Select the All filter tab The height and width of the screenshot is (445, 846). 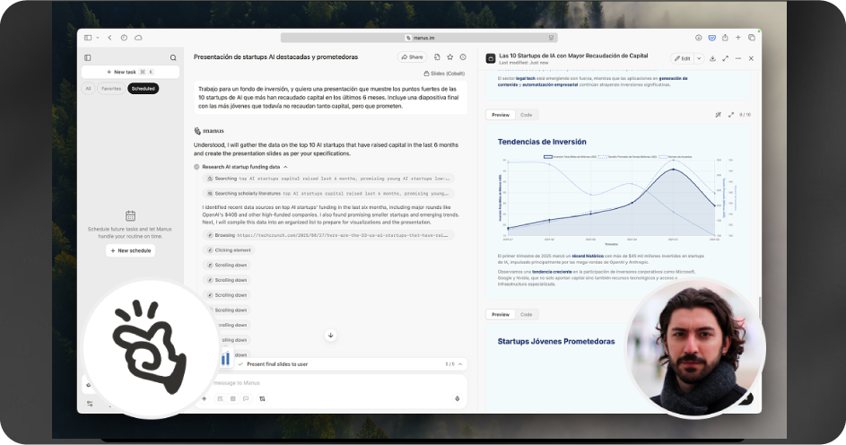(88, 89)
